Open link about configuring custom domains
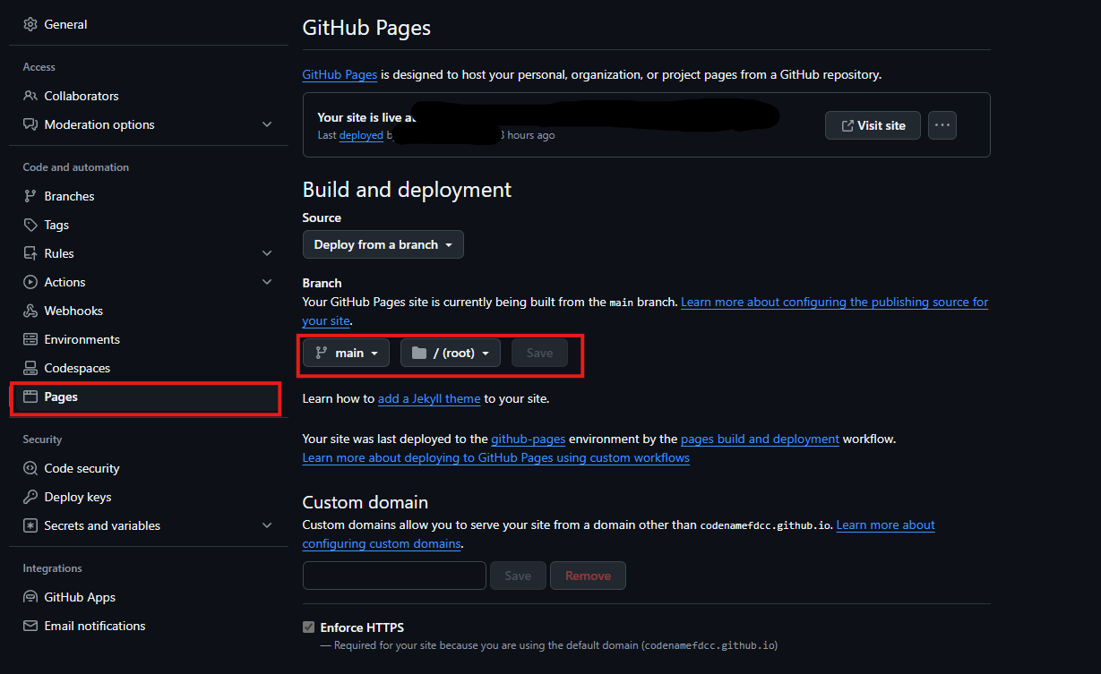Image resolution: width=1101 pixels, height=674 pixels. point(885,525)
